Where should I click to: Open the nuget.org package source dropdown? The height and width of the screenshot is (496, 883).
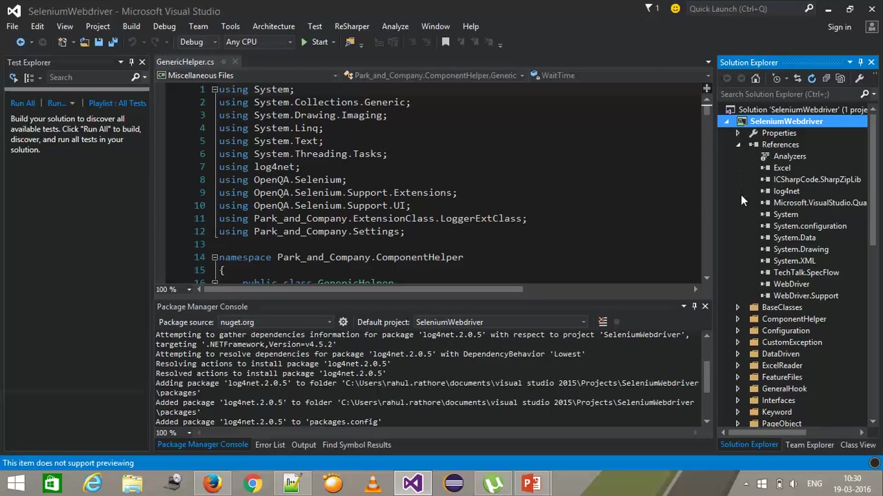(x=276, y=322)
